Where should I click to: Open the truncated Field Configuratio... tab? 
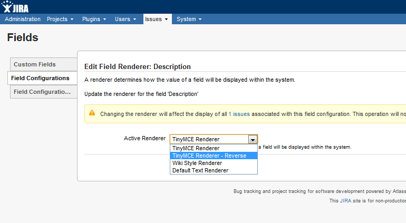tap(42, 92)
